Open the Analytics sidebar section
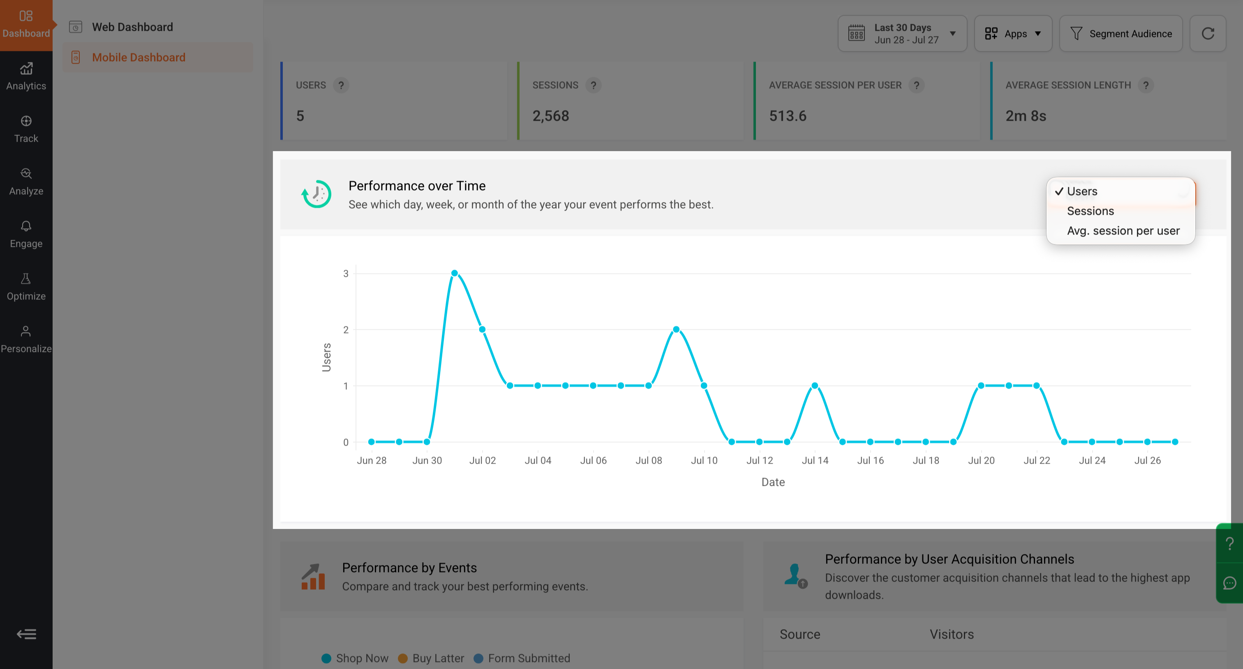 (26, 77)
